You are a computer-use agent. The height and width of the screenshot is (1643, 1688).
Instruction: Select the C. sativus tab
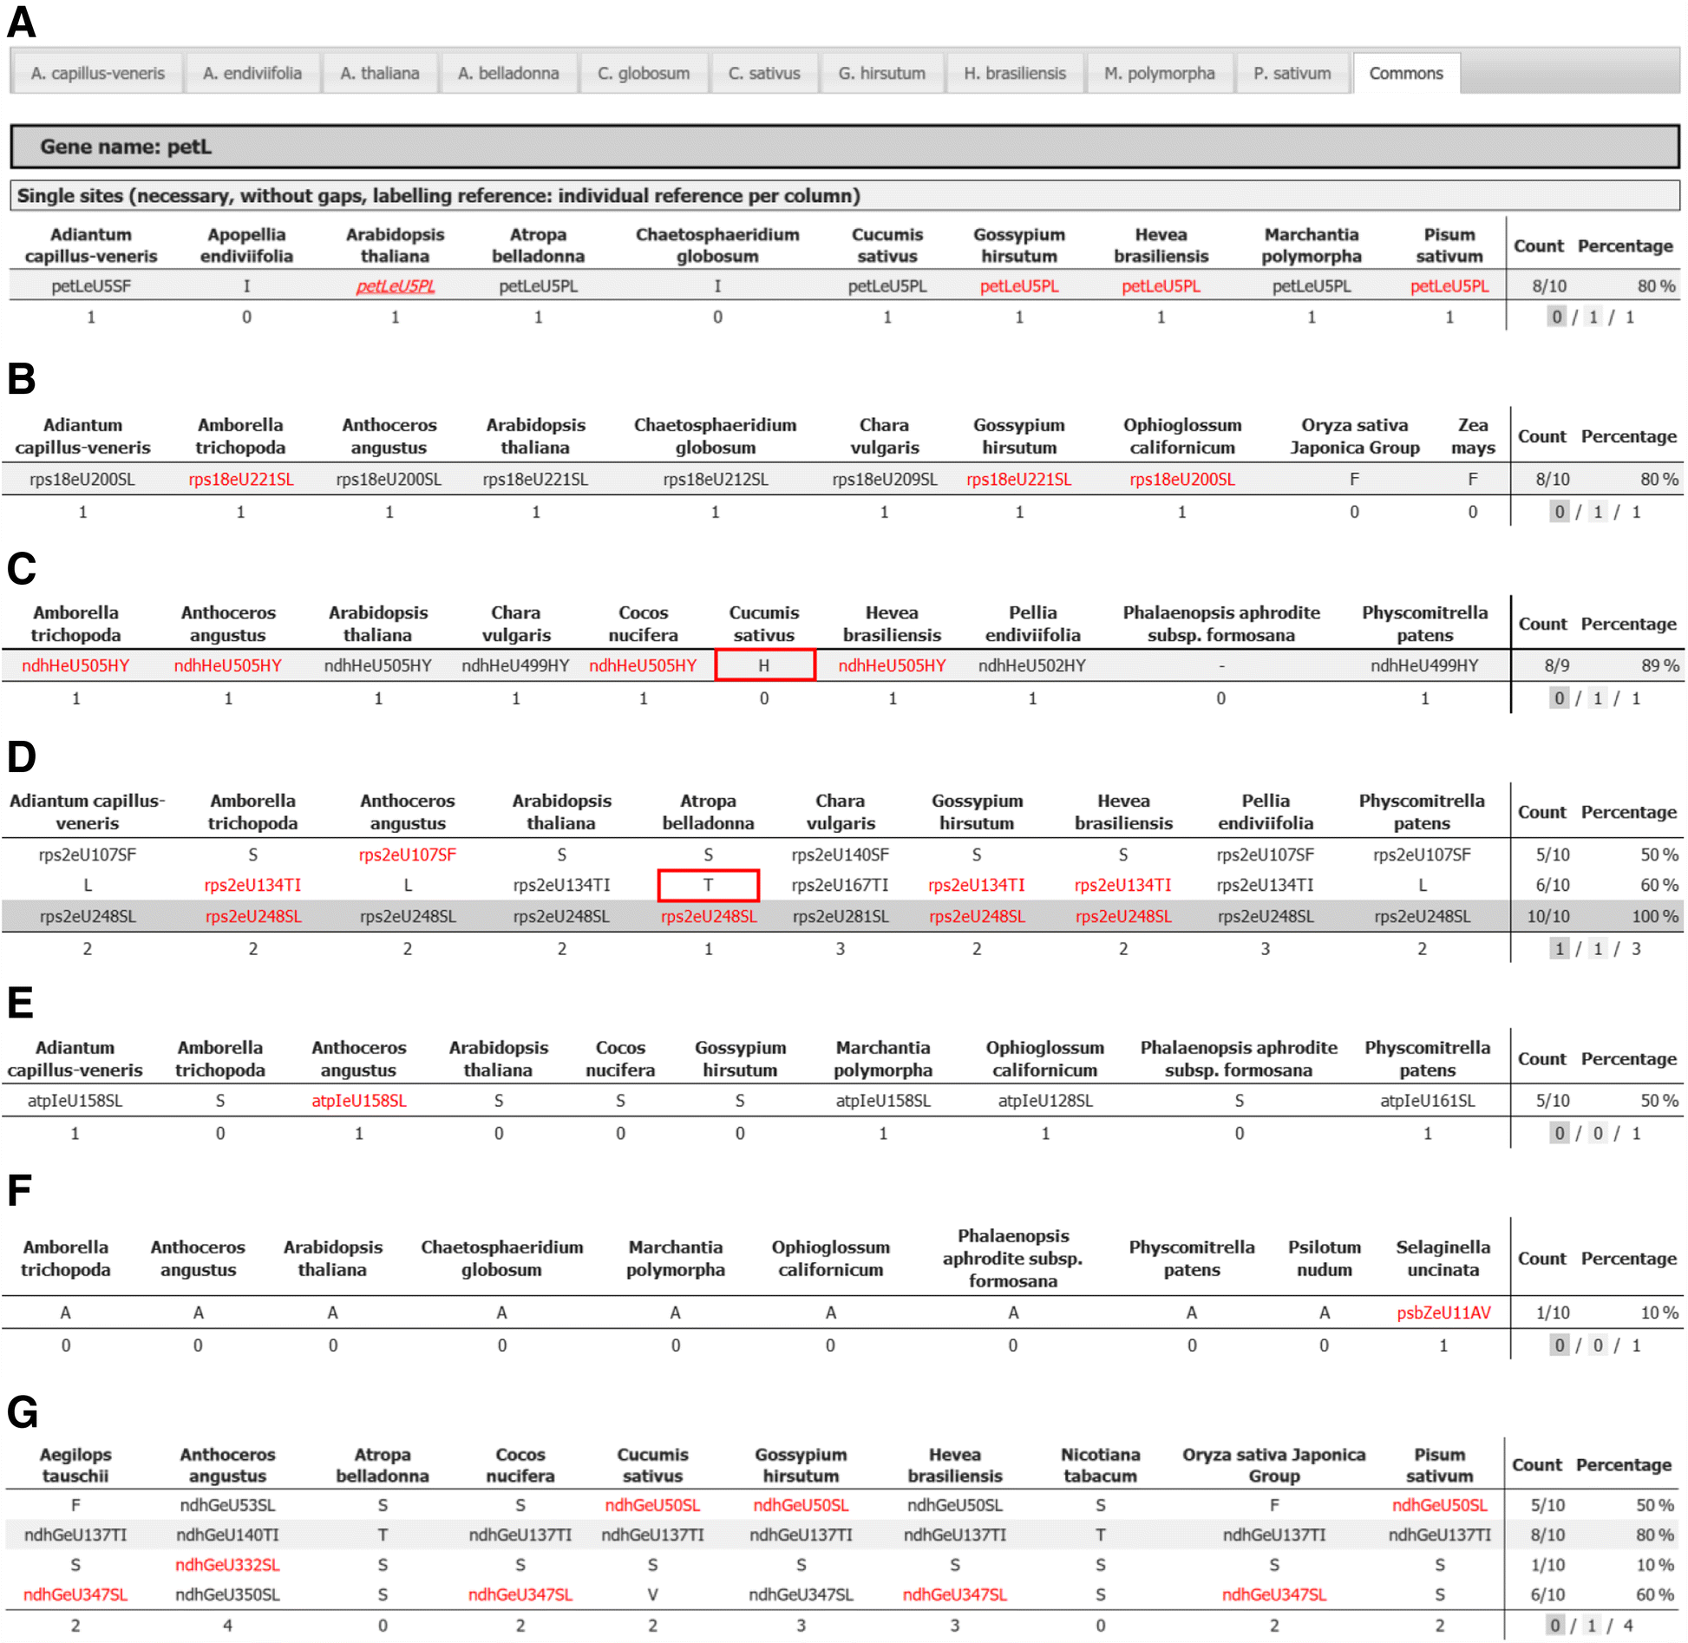(764, 73)
